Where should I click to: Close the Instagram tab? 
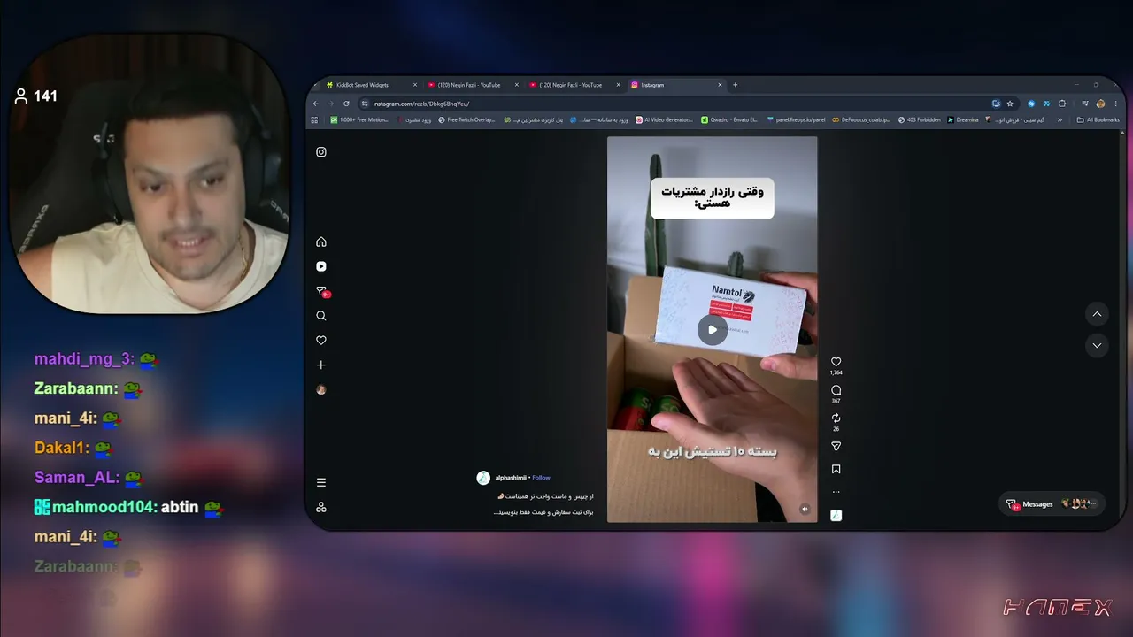coord(720,85)
